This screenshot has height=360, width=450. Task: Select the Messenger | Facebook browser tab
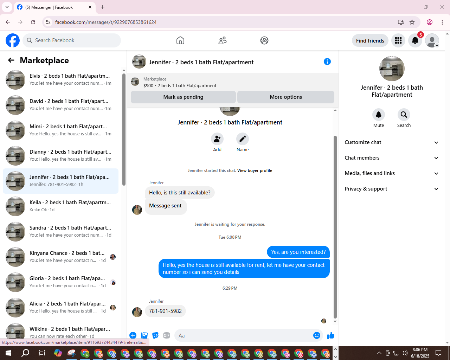click(x=54, y=7)
